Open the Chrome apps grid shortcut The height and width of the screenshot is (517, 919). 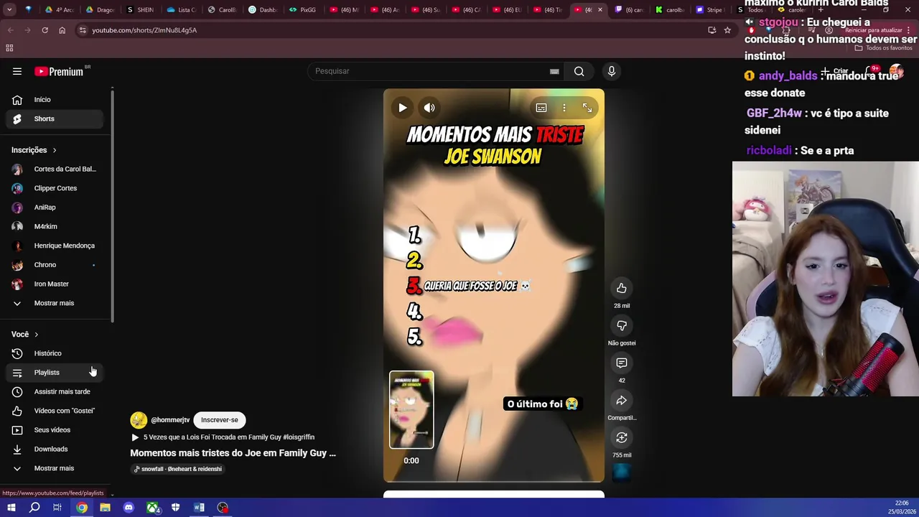(x=9, y=48)
